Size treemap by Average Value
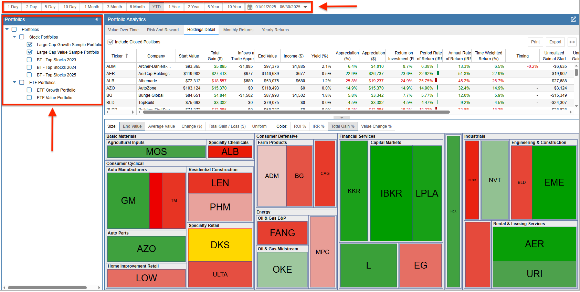The height and width of the screenshot is (292, 580). point(161,126)
